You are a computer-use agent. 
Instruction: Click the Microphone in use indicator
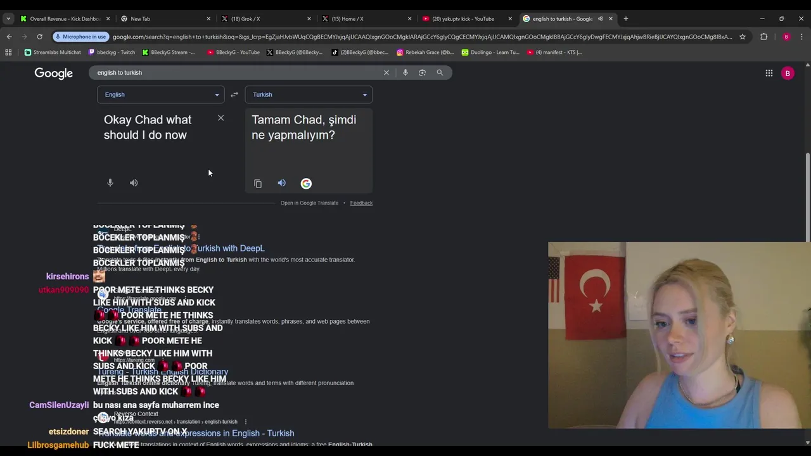click(x=80, y=37)
